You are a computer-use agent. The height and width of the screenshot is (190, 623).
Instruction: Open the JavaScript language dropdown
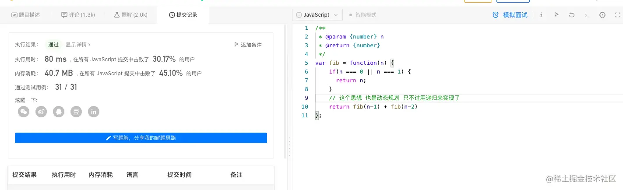[317, 15]
